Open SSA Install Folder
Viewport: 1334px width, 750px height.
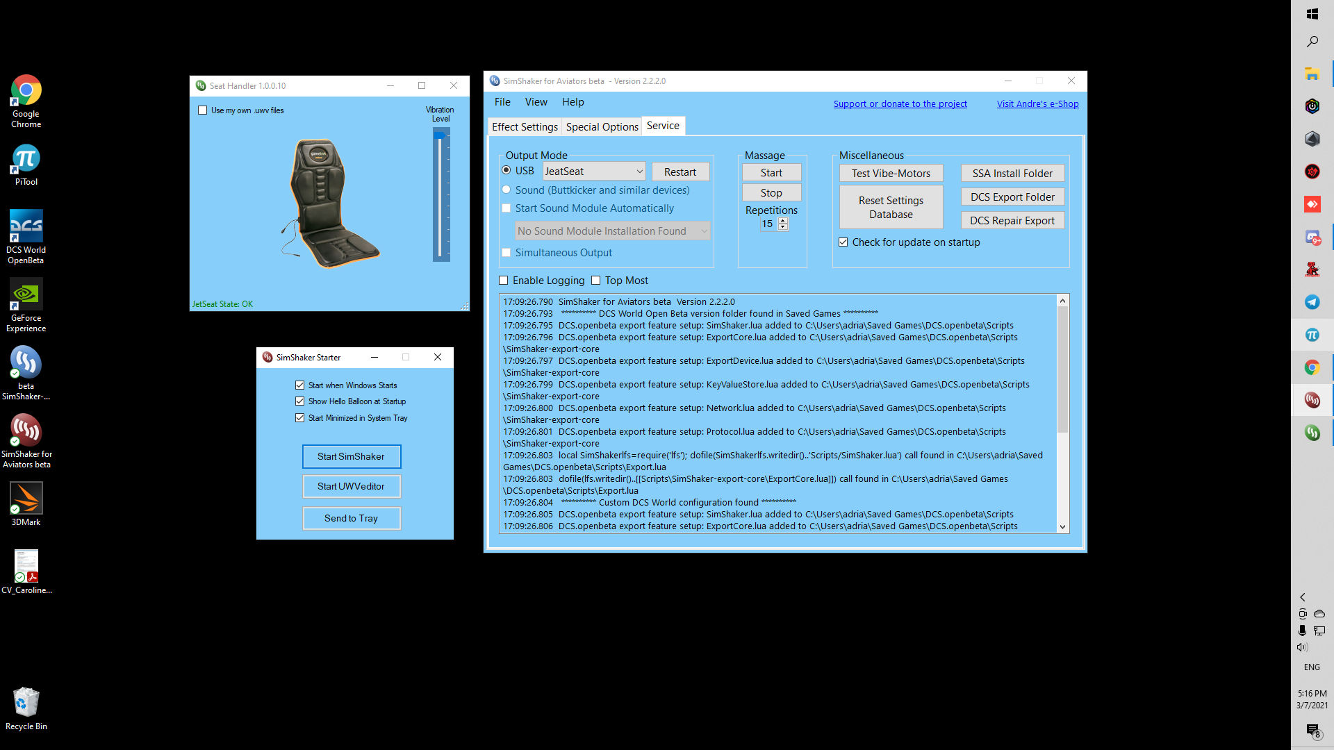point(1012,173)
